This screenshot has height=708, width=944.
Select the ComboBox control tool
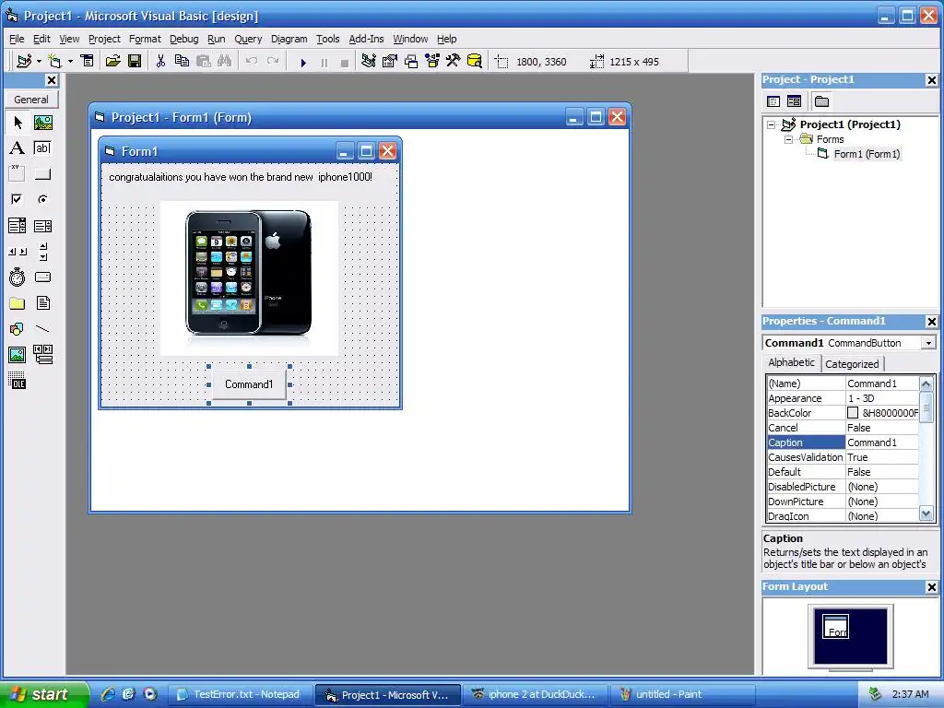tap(18, 226)
